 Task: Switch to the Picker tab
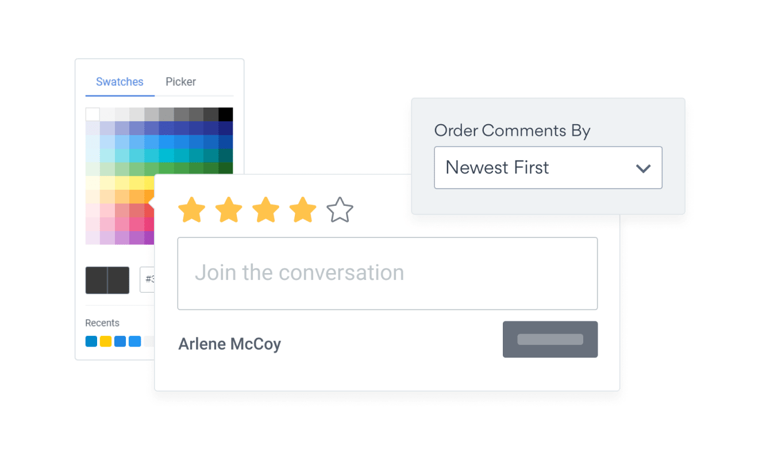pyautogui.click(x=180, y=82)
